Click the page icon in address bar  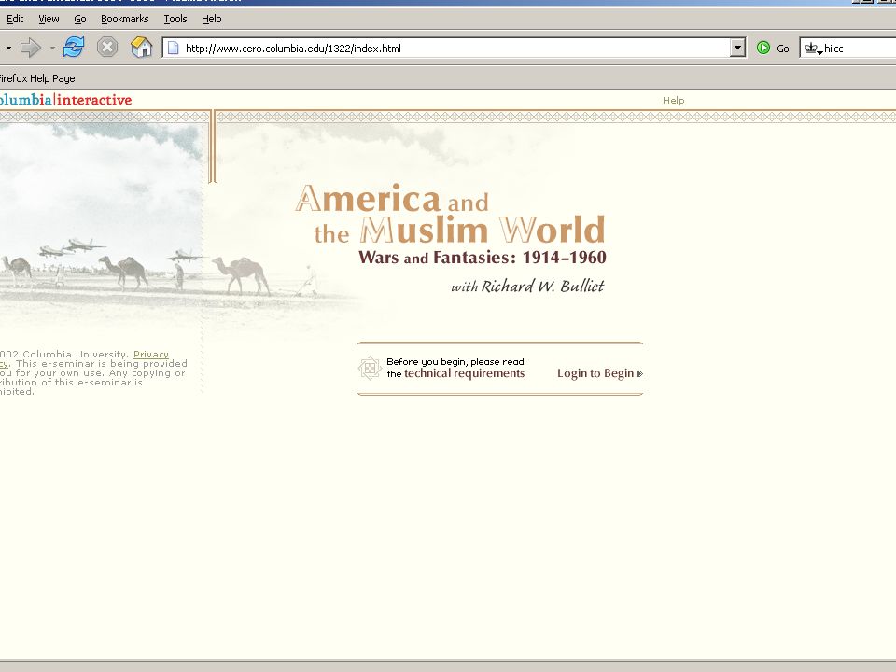174,48
